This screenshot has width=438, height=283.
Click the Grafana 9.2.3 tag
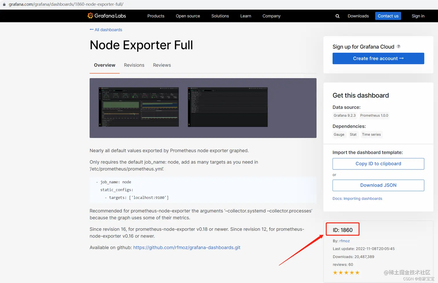click(344, 115)
